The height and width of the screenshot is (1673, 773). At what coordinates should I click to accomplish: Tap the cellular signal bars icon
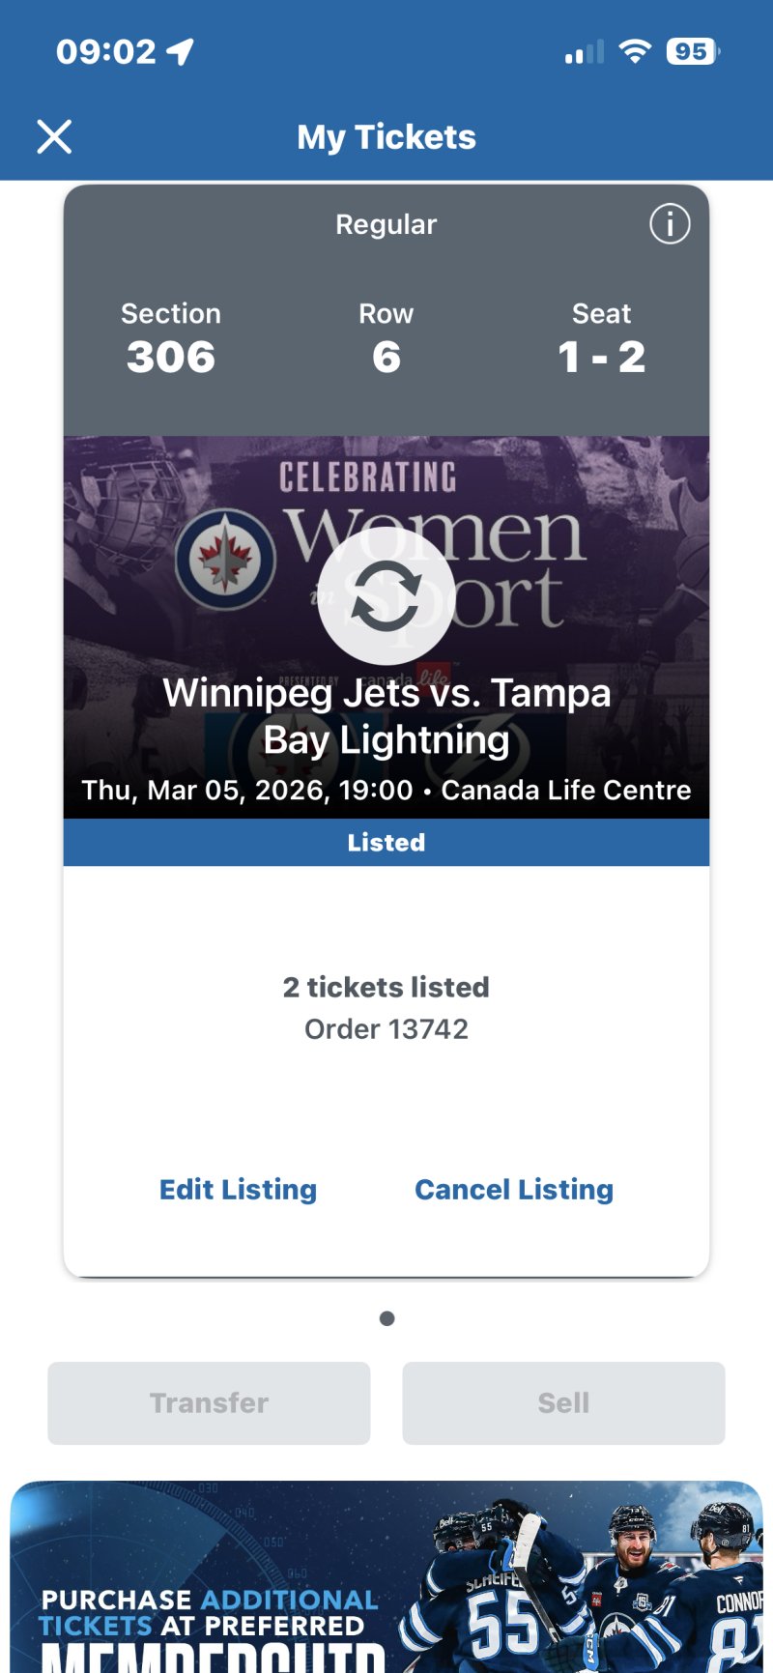(x=584, y=52)
